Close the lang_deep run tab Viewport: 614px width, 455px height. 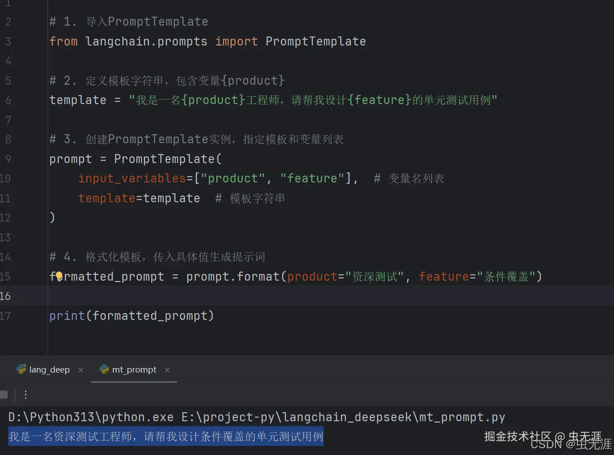point(81,370)
